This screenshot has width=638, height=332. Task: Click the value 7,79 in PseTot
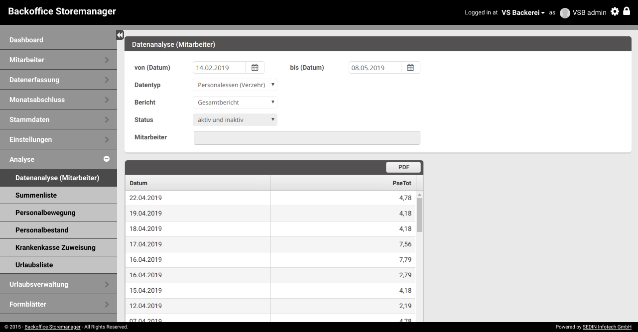coord(405,260)
